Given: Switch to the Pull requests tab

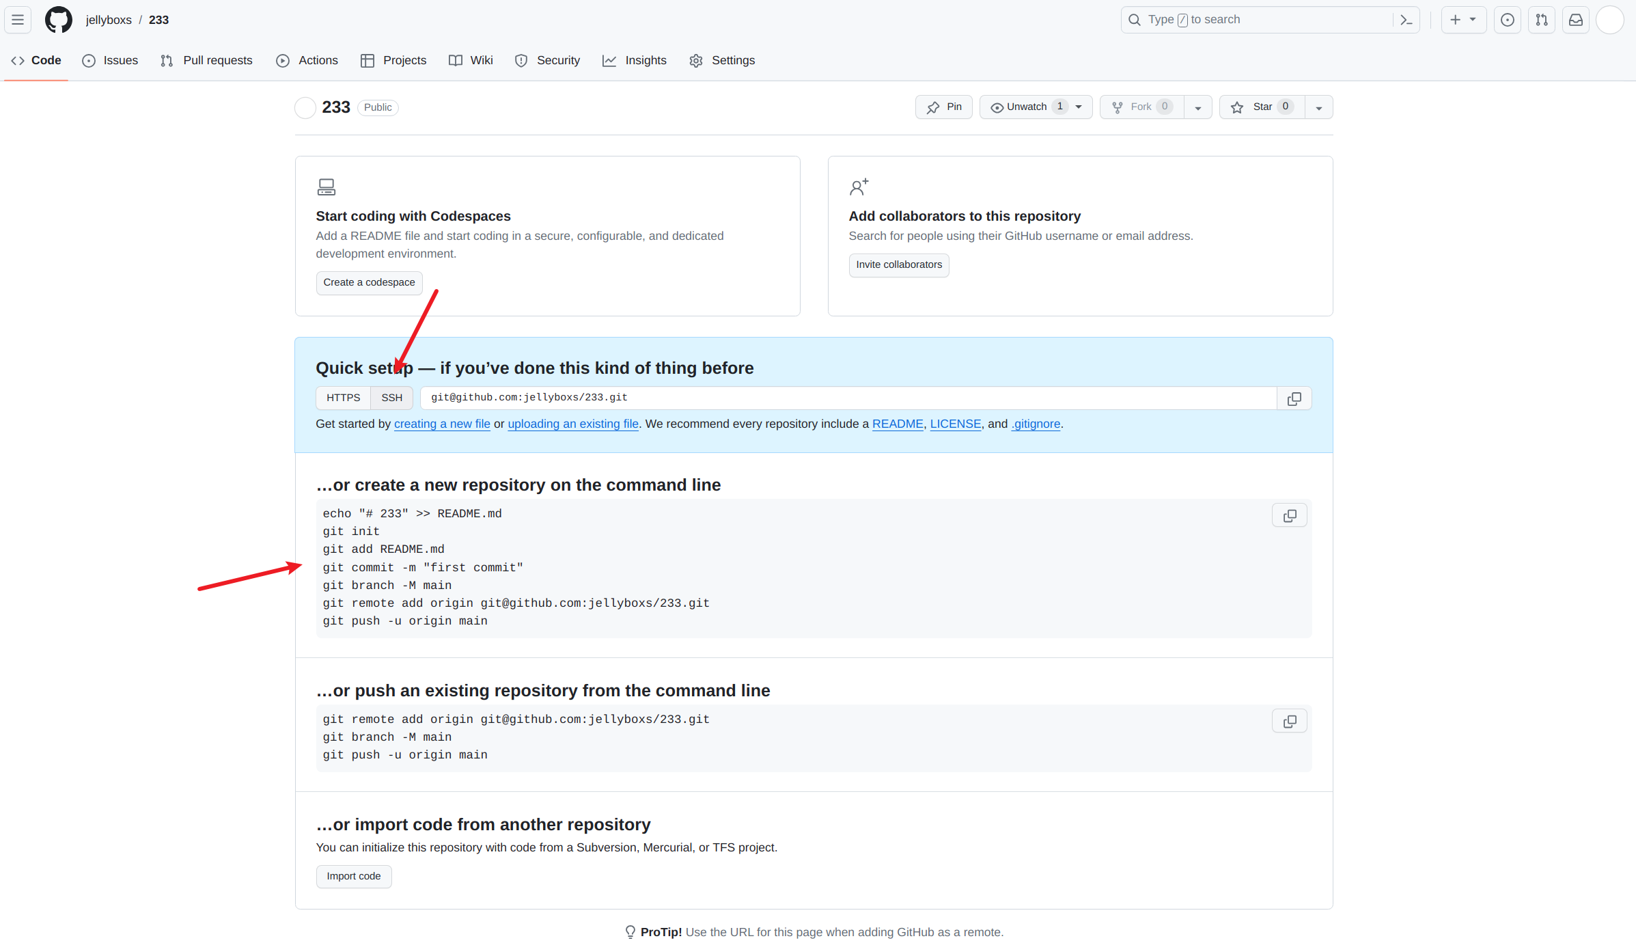Looking at the screenshot, I should pyautogui.click(x=206, y=61).
